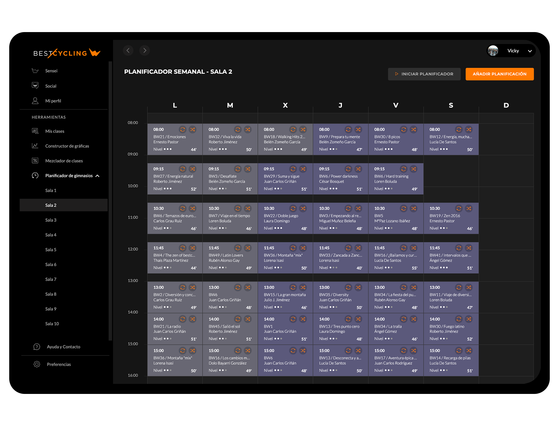Click refresh icon on Monday 08:00 BW21 Emociones
The height and width of the screenshot is (426, 559).
click(x=183, y=129)
